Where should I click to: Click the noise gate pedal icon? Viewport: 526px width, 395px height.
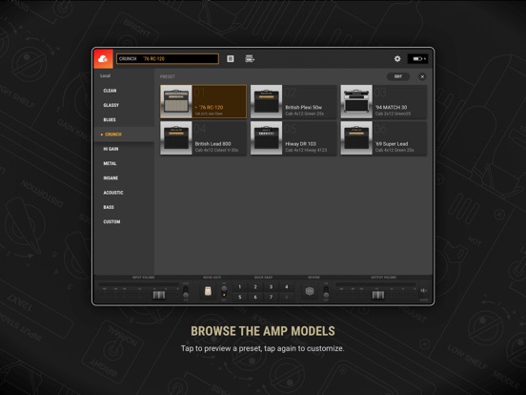point(208,291)
